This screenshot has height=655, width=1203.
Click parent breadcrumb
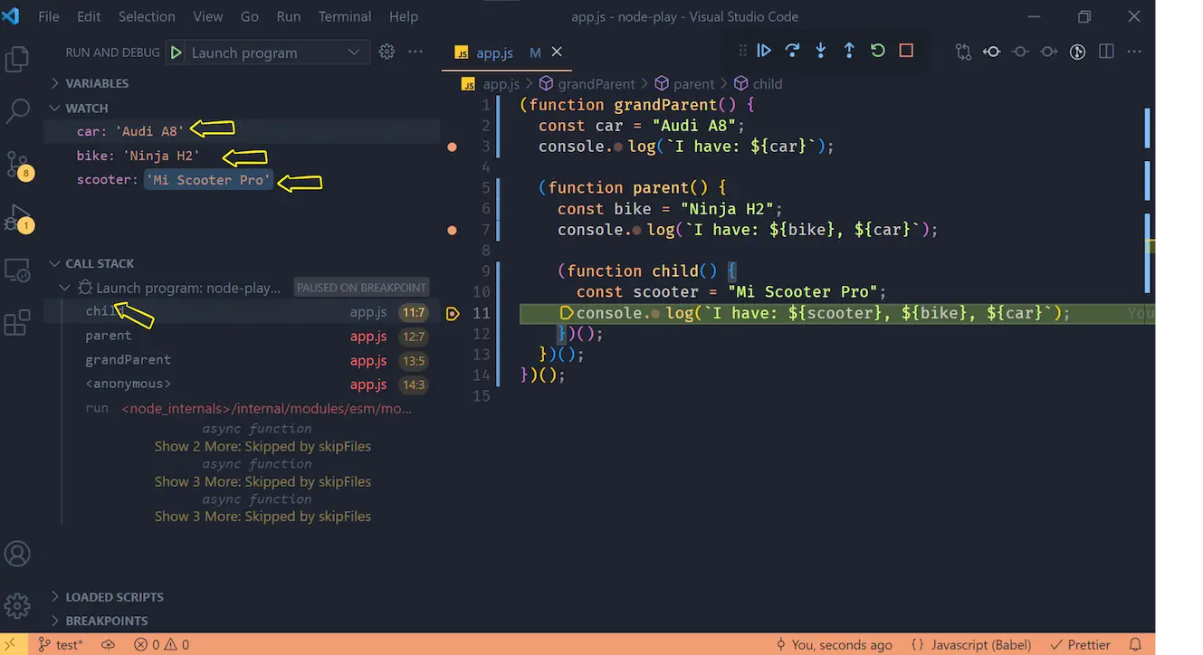pos(683,83)
